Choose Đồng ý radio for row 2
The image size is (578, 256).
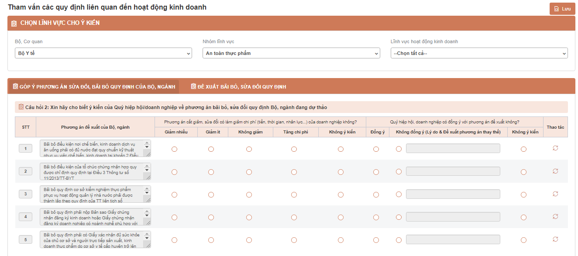[x=376, y=172]
